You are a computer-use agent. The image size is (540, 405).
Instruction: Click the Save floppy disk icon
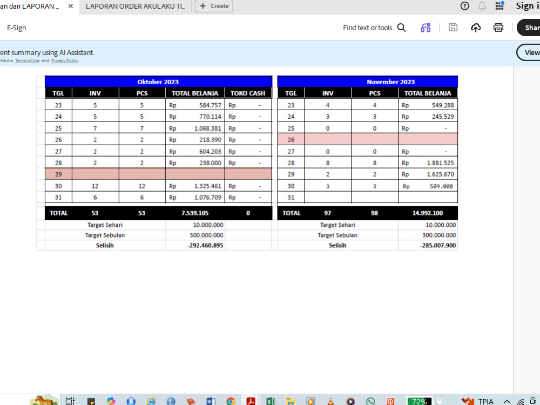tap(453, 28)
